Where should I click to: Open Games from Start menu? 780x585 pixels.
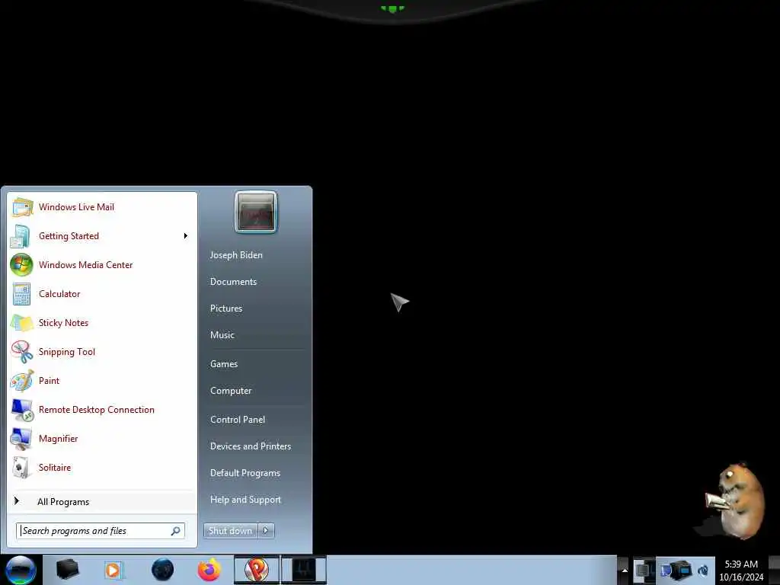click(224, 364)
